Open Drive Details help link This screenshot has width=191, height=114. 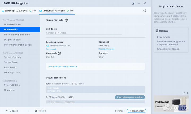(x=163, y=37)
